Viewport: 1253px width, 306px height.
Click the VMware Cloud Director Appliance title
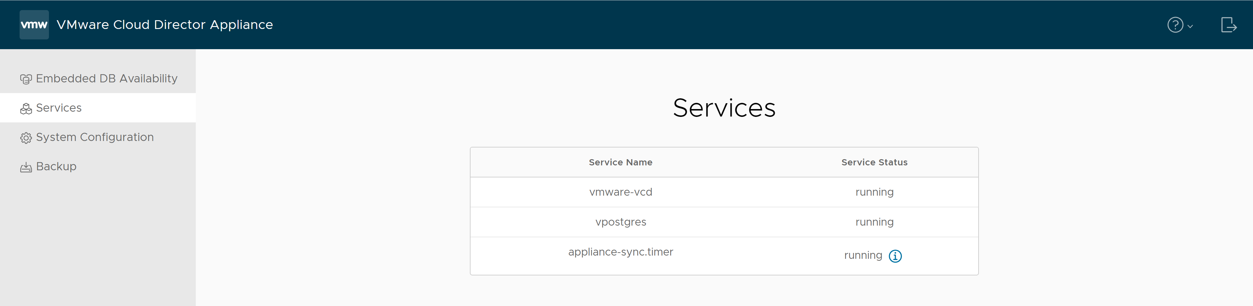pyautogui.click(x=165, y=25)
